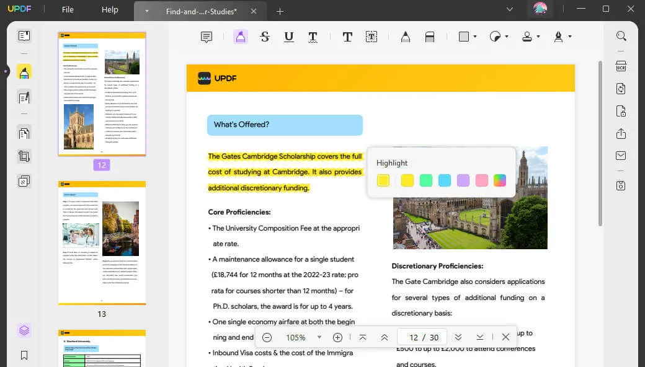This screenshot has width=645, height=367.
Task: Open the File menu
Action: click(67, 9)
